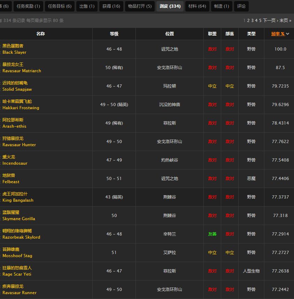Screen dimensions: 294x299
Task: Click the 100.0 drop rate value
Action: (280, 49)
